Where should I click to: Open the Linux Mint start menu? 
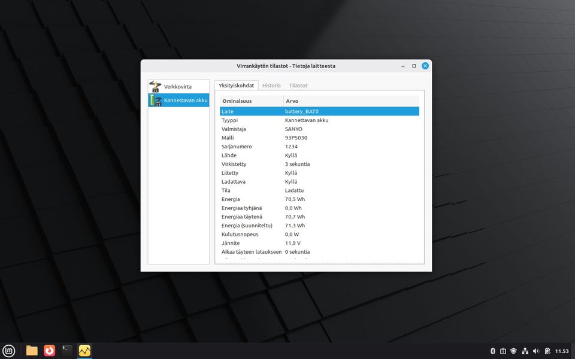(9, 351)
